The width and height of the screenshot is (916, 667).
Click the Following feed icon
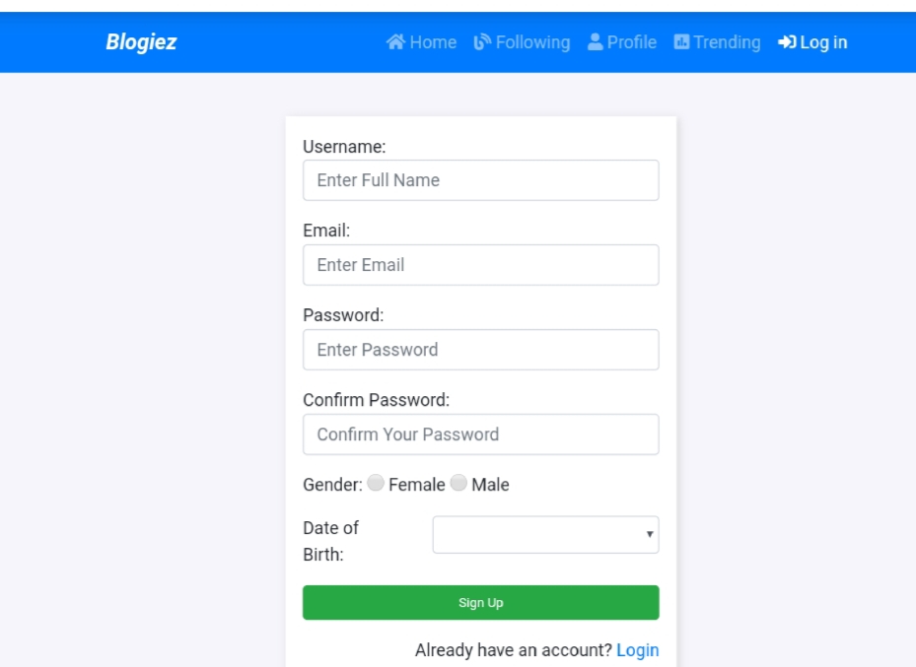pos(482,42)
